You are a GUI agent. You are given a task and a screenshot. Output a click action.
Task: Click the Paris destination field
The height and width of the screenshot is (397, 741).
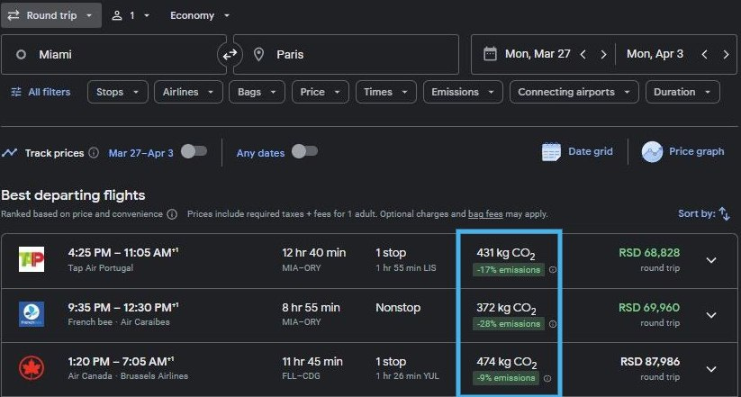coord(346,54)
